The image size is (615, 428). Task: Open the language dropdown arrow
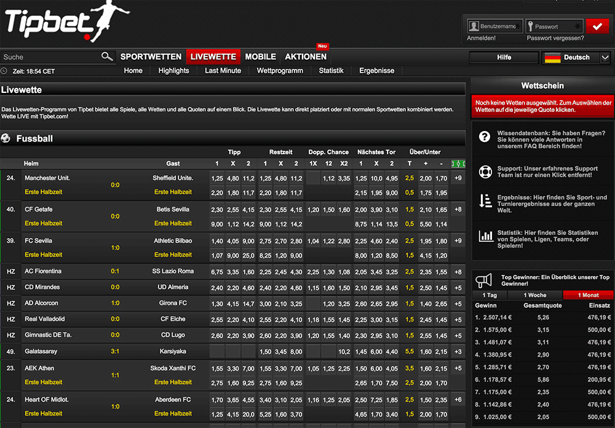pos(605,58)
